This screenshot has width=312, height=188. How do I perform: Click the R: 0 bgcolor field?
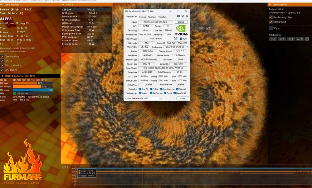(273, 39)
